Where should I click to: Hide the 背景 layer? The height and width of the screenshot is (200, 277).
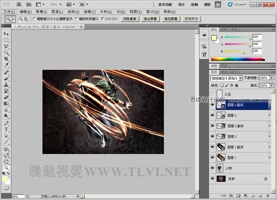pos(212,179)
